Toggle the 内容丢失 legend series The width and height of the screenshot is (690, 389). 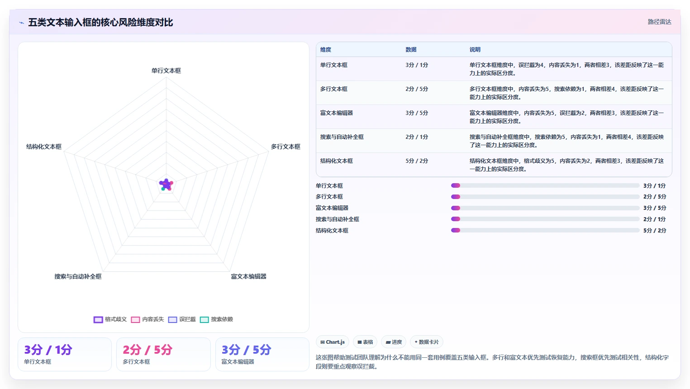(x=148, y=319)
